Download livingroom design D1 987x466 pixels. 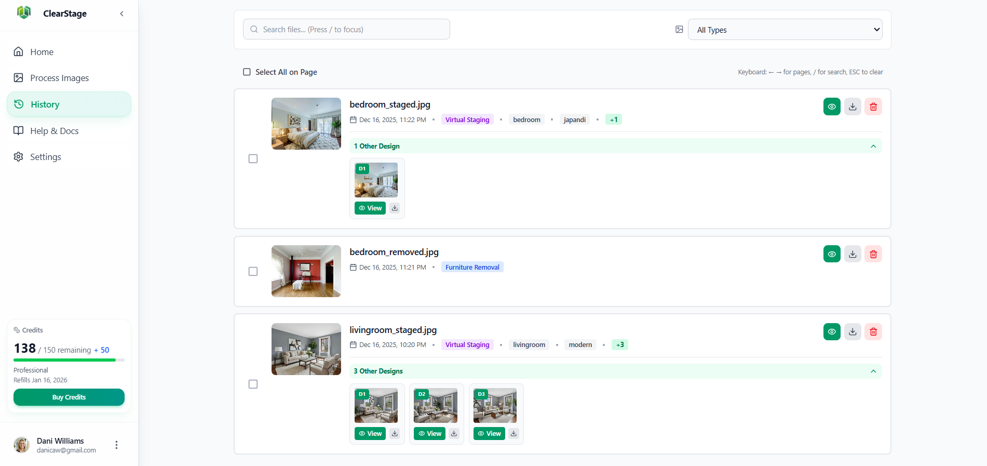pyautogui.click(x=395, y=433)
